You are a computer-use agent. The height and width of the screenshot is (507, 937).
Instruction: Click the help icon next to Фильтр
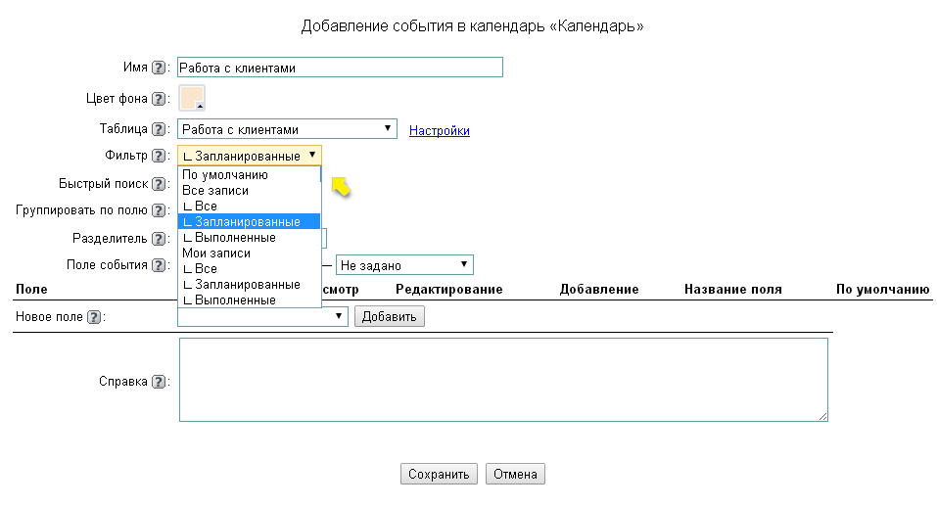160,156
